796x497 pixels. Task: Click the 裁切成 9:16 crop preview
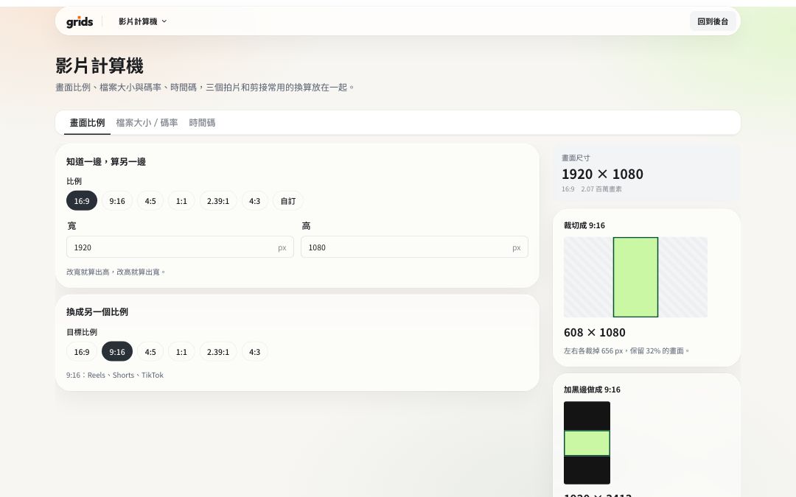coord(635,277)
